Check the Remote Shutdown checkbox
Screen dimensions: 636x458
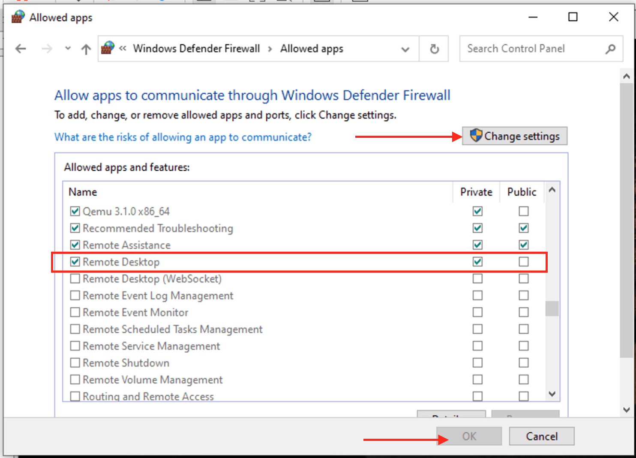(75, 363)
